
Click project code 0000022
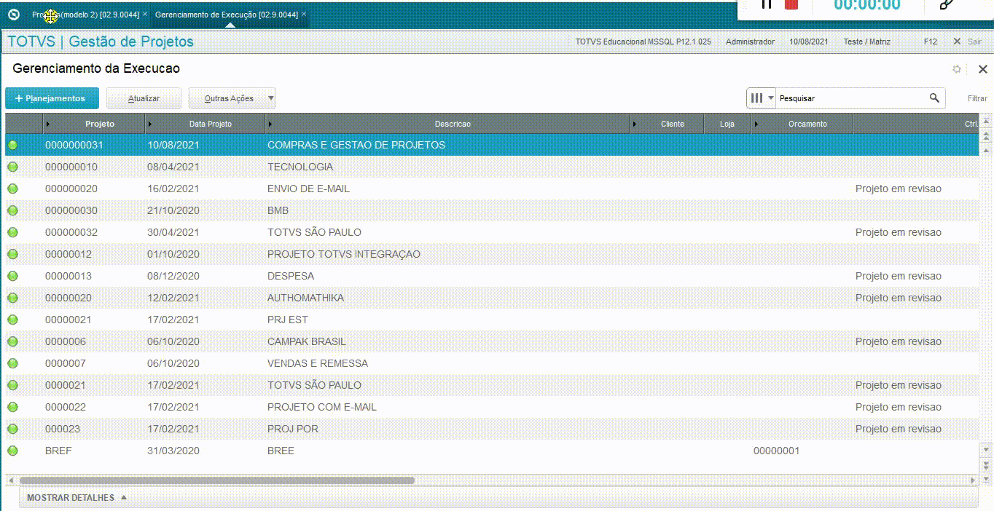[x=66, y=407]
